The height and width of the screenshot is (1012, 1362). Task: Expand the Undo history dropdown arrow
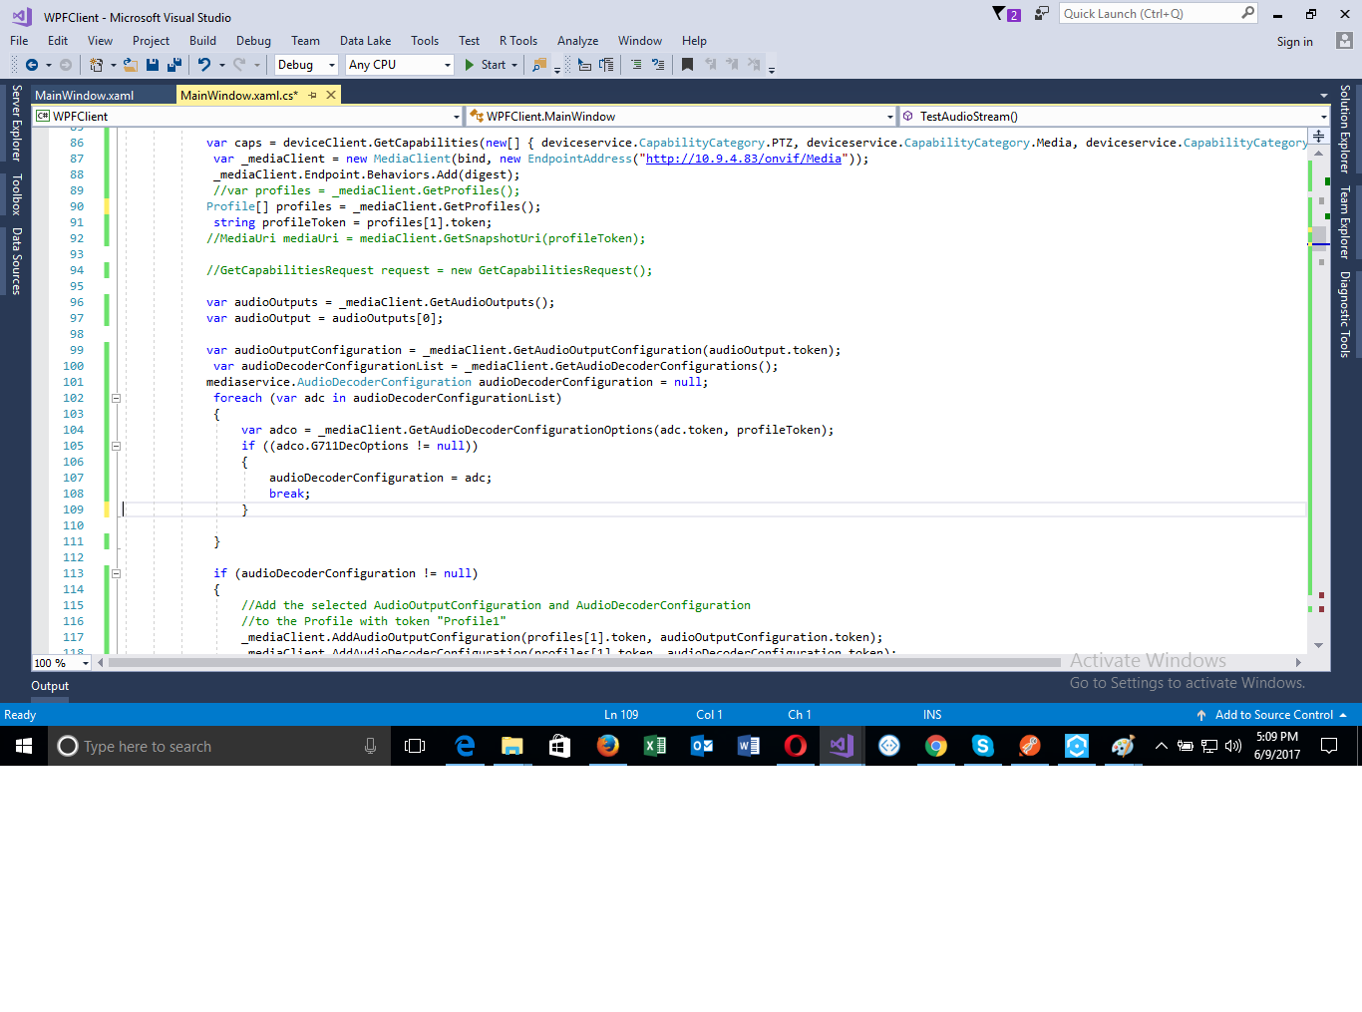(x=221, y=65)
